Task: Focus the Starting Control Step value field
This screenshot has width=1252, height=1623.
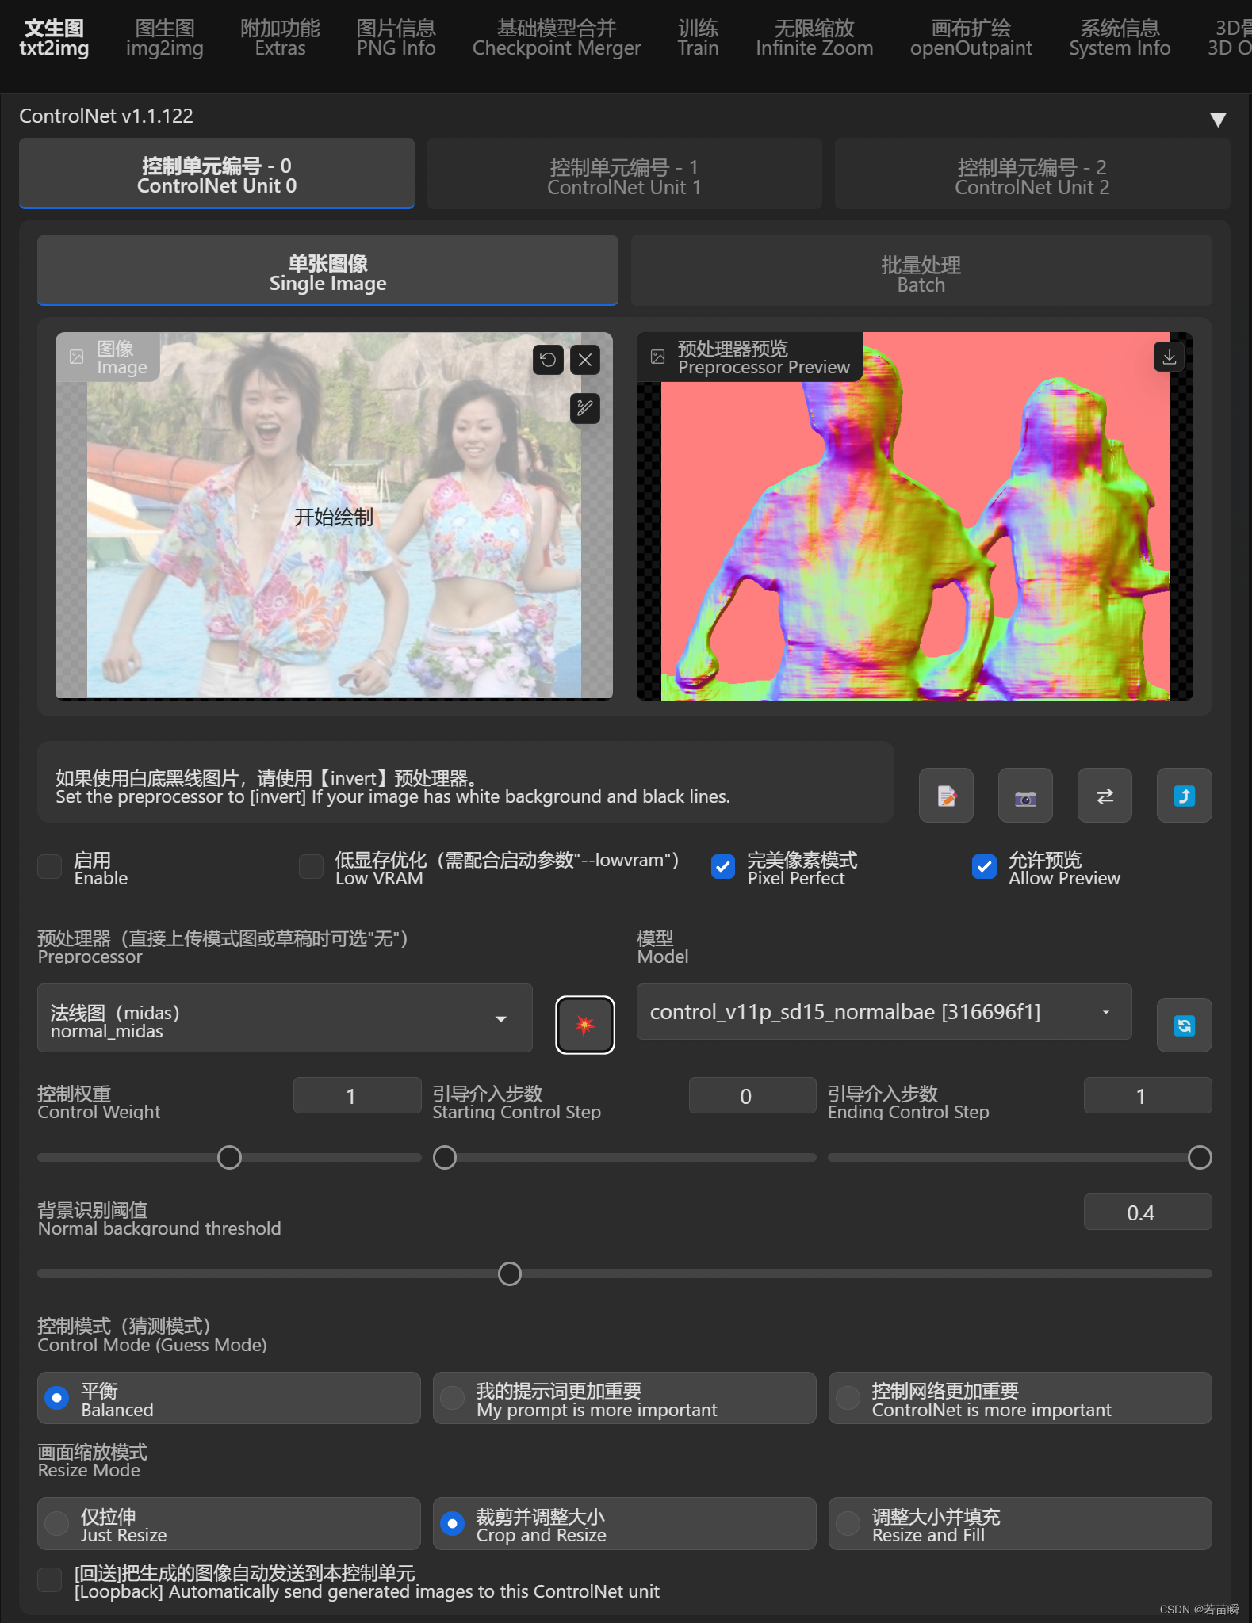Action: pos(752,1096)
